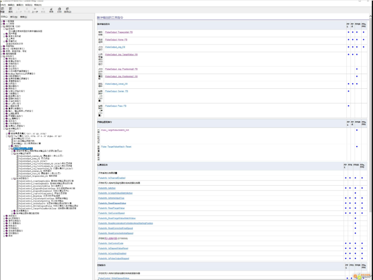Expand the 用户界面 tree node
373x280 pixels.
(x=4, y=34)
